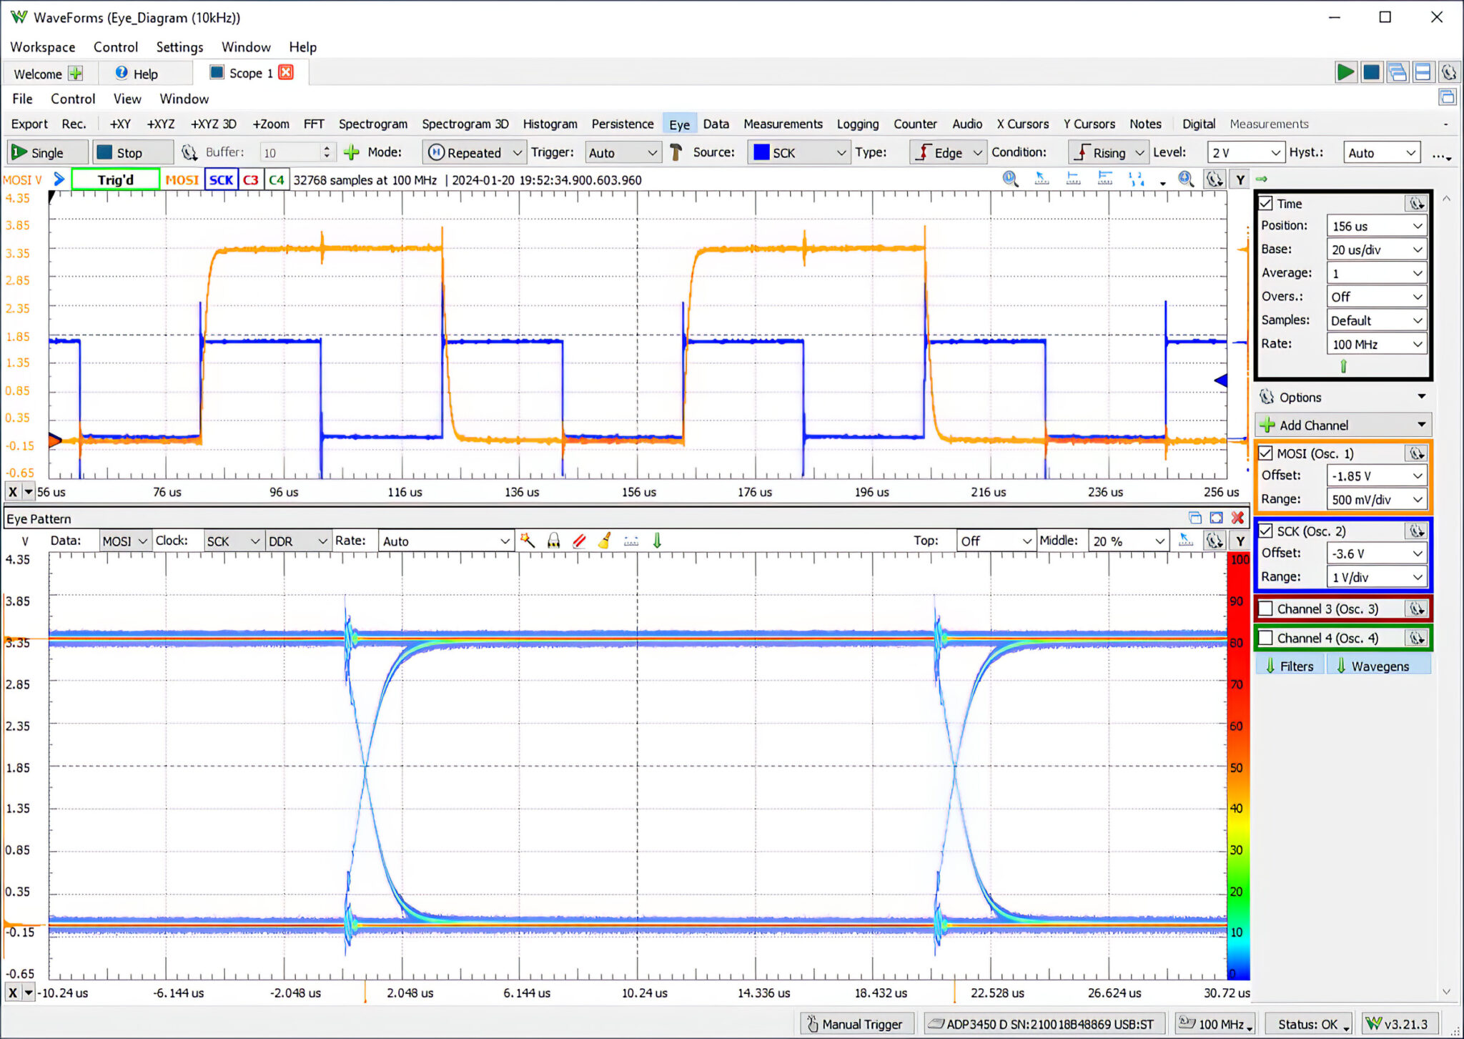Switch to the Welcome tab
This screenshot has width=1464, height=1039.
(x=38, y=74)
